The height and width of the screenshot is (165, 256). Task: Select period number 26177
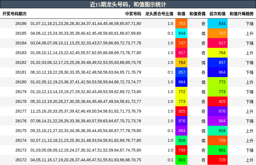click(x=21, y=111)
